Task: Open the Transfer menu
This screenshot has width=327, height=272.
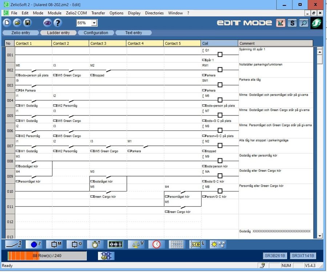Action: [98, 13]
